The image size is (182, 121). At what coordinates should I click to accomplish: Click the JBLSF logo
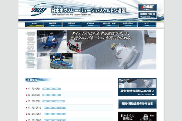(39, 9)
